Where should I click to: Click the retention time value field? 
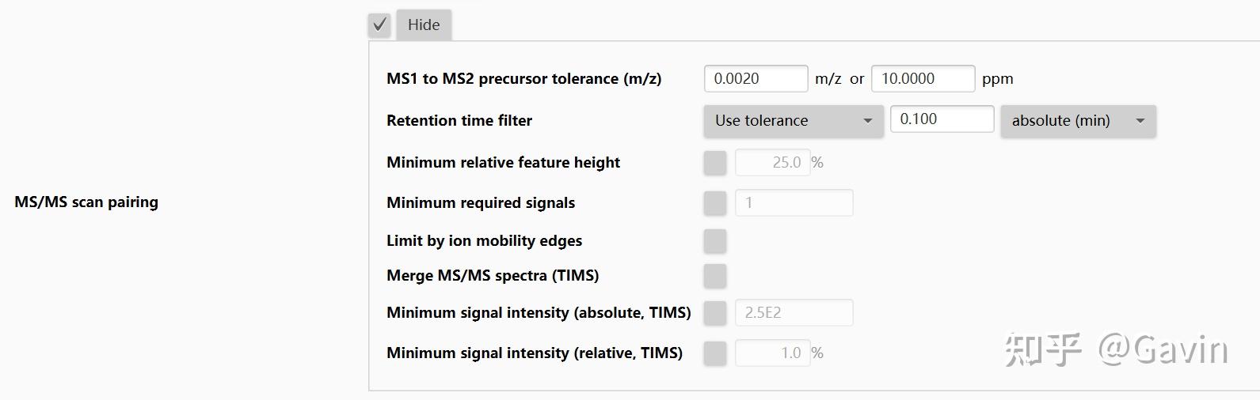[942, 119]
